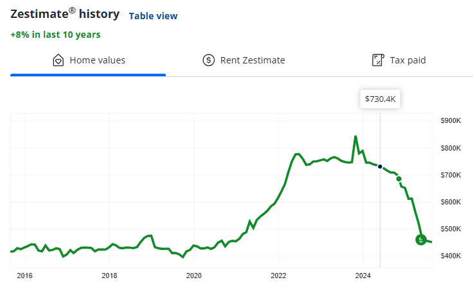Switch to the Tax paid tab label
The height and width of the screenshot is (289, 473).
click(x=407, y=60)
